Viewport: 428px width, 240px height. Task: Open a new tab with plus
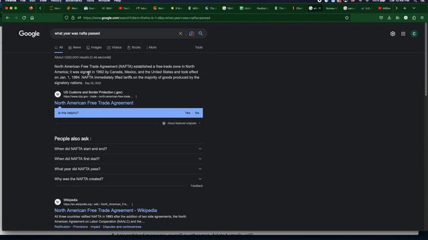coord(405,8)
